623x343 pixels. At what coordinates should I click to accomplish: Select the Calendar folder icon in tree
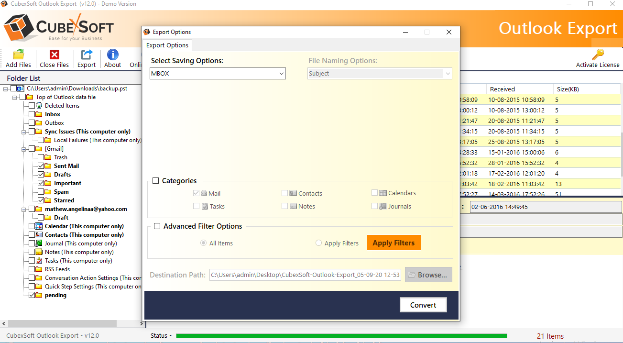coord(39,226)
